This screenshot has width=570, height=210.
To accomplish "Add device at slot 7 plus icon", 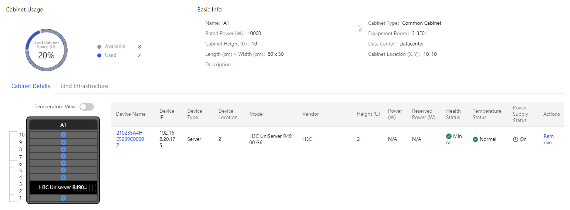I will pos(63,156).
